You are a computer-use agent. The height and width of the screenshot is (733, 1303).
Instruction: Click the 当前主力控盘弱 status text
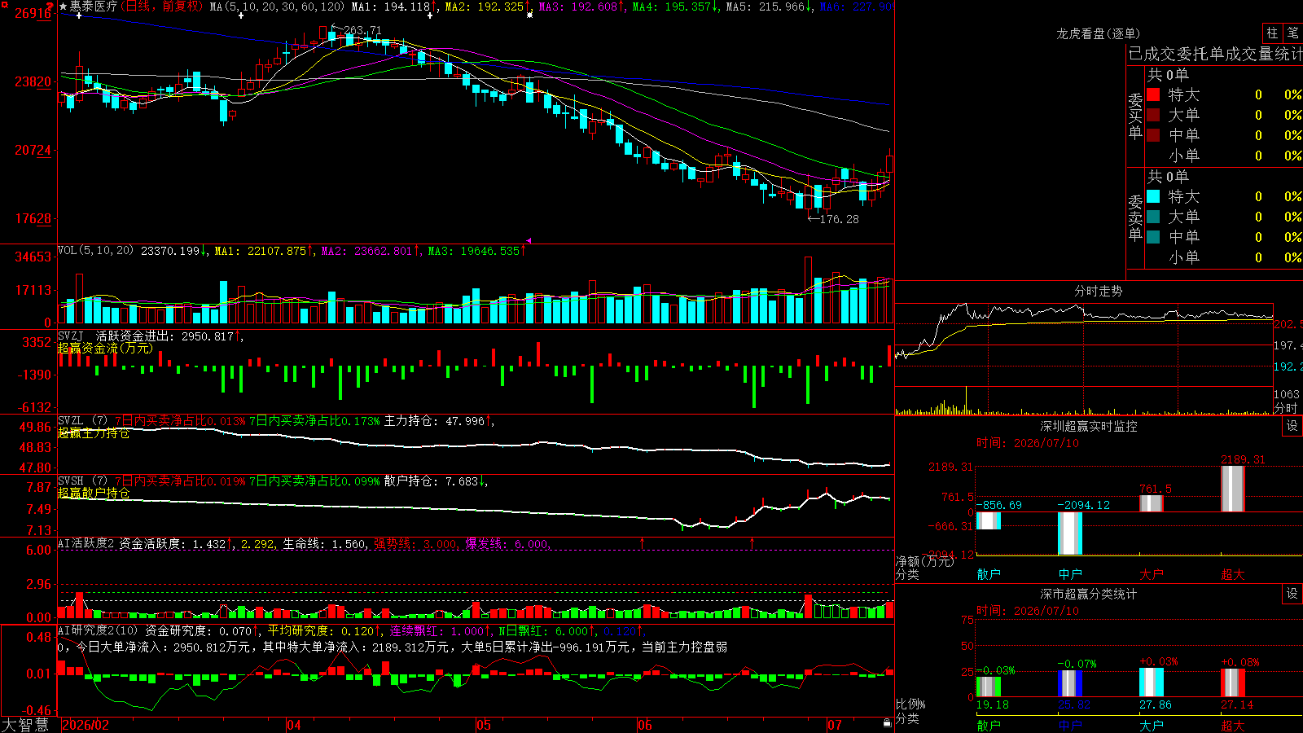(x=685, y=647)
